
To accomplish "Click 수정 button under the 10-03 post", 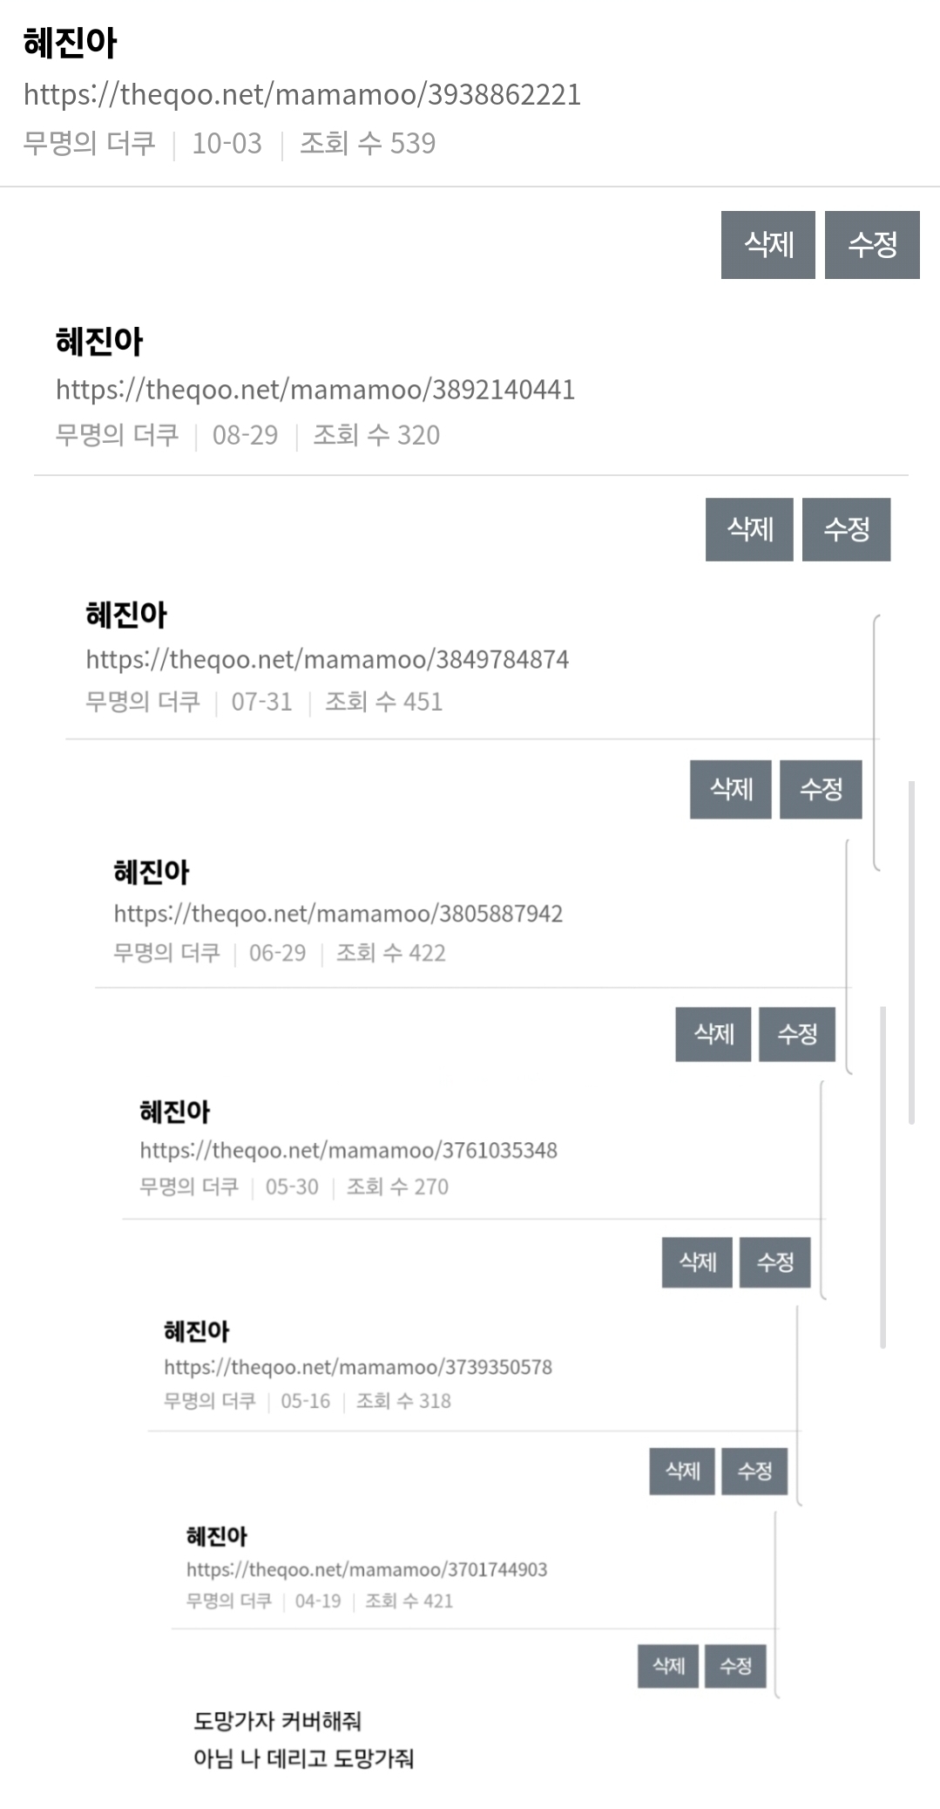I will pyautogui.click(x=872, y=245).
